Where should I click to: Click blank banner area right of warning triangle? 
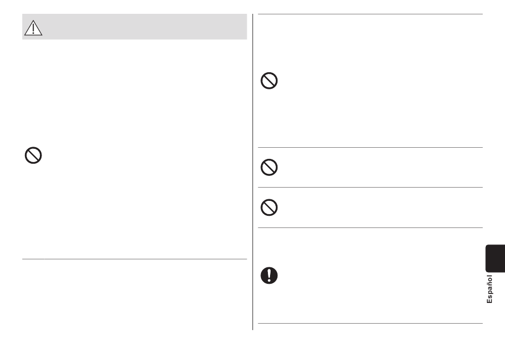point(145,27)
